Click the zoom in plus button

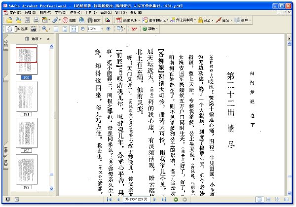[x=109, y=29]
